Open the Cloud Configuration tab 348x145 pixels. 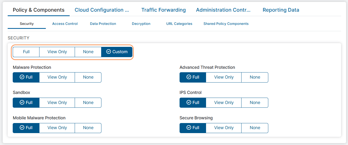pyautogui.click(x=102, y=10)
